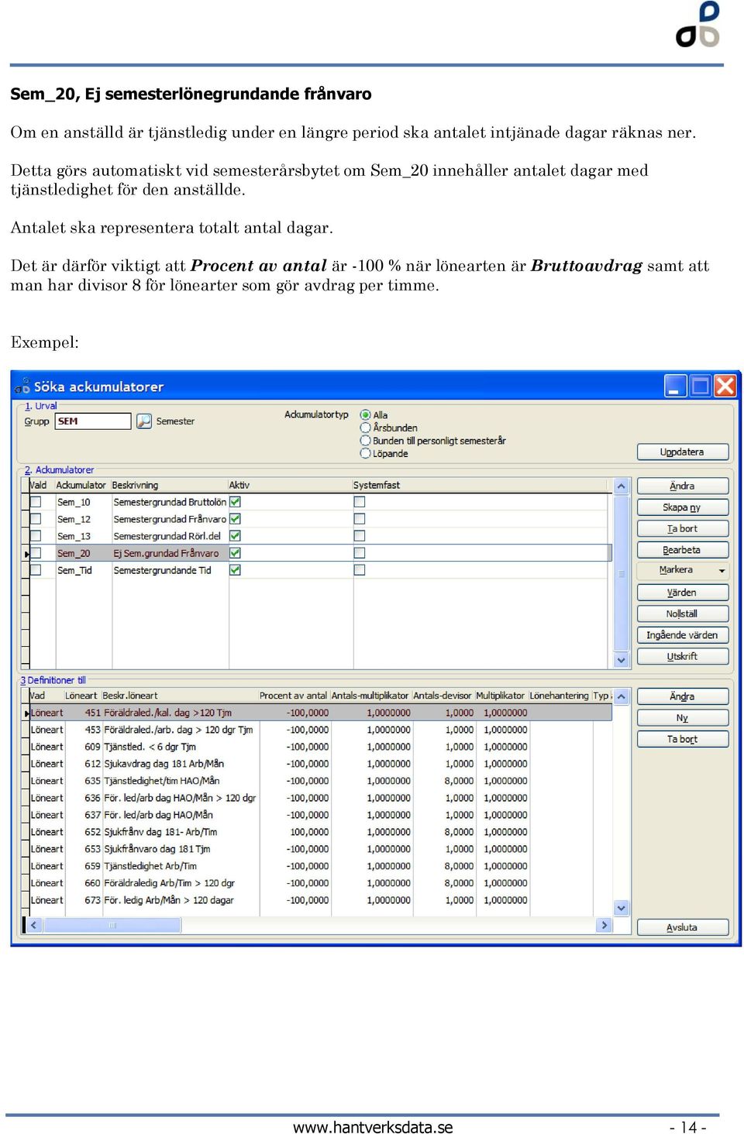Click the Uppdatera button

[x=683, y=452]
